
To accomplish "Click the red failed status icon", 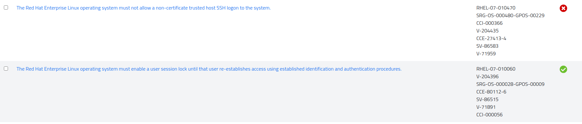I will pos(563,8).
